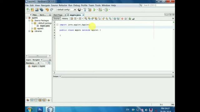Toggle Show Static Members navigator filter
The width and height of the screenshot is (200, 112).
pos(36,100)
